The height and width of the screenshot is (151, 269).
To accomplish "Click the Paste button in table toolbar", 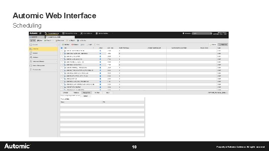I will (97, 44).
